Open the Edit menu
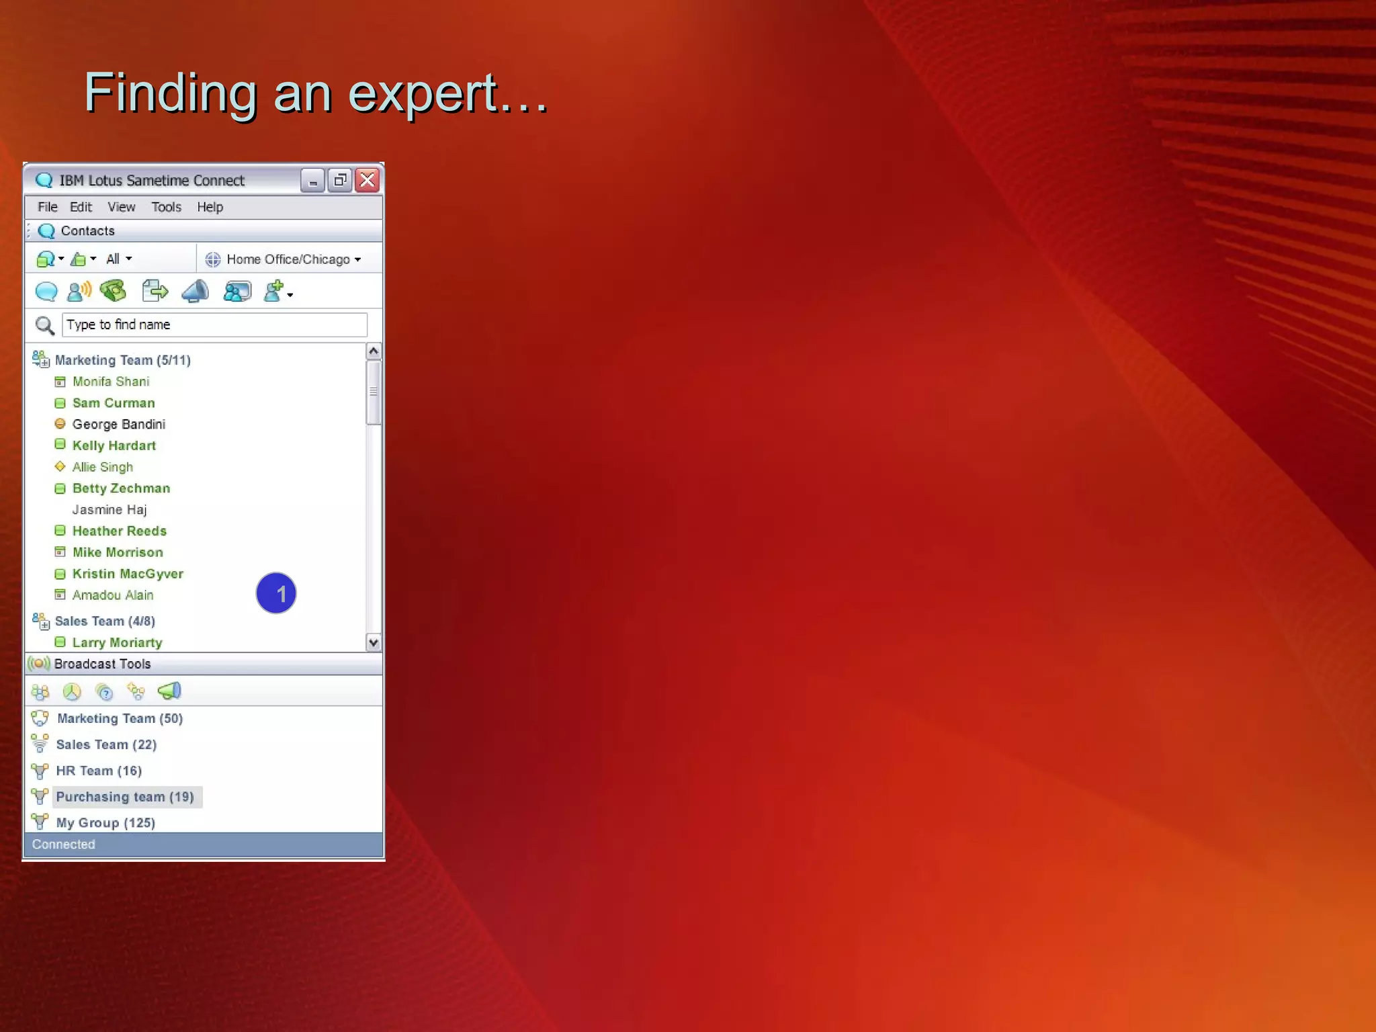 click(x=81, y=207)
